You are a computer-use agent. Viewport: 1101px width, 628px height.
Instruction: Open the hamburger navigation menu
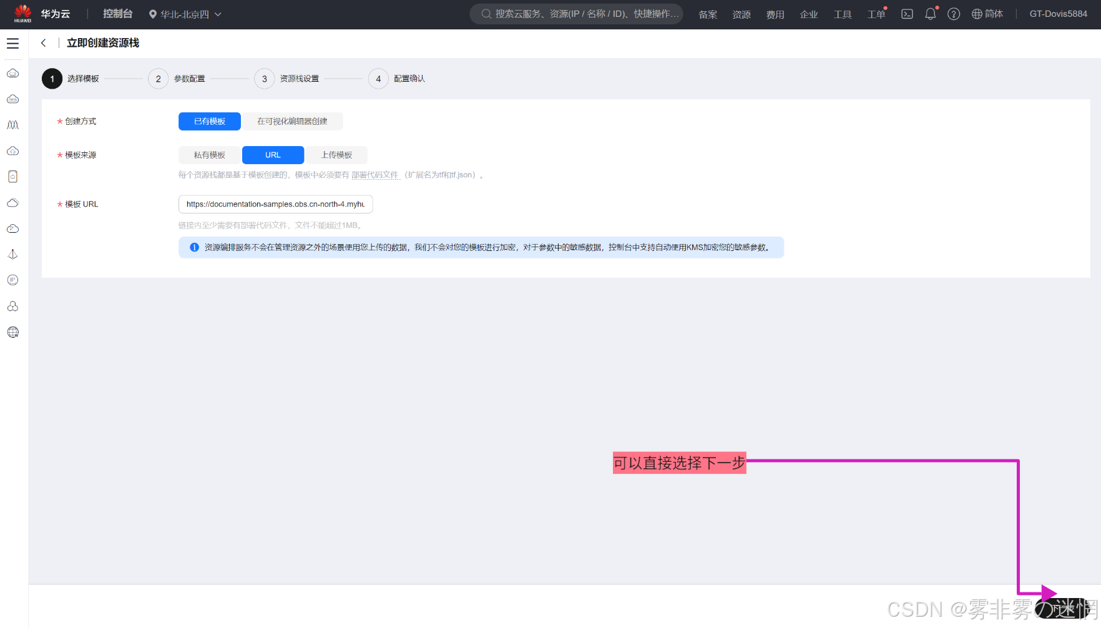(x=12, y=43)
